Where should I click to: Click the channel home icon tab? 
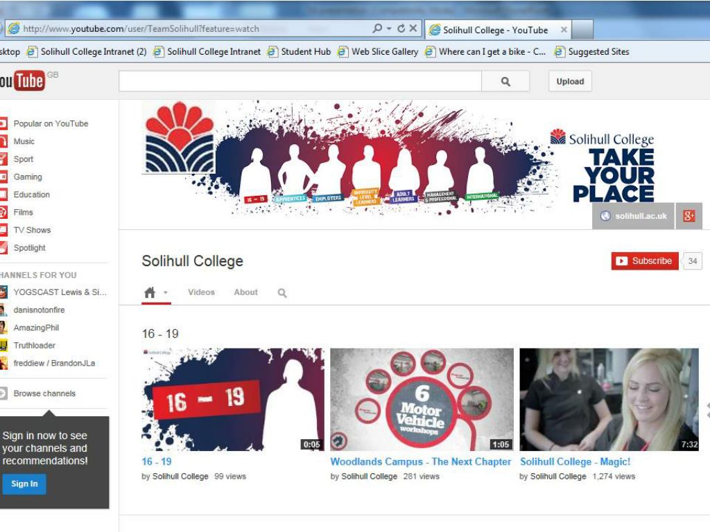point(150,292)
